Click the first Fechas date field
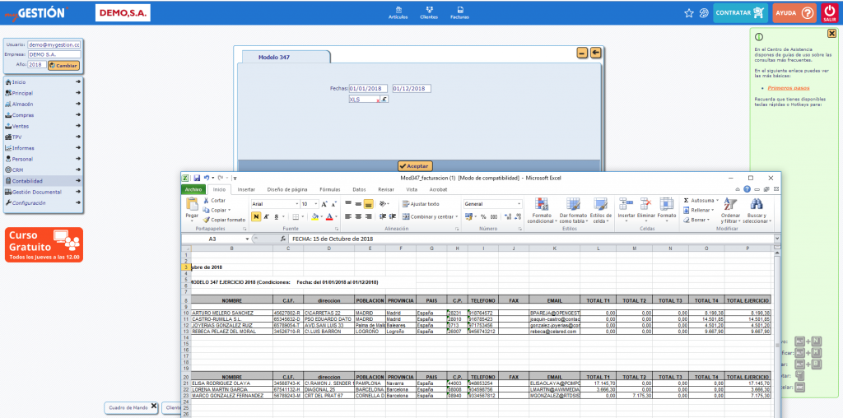 click(368, 88)
